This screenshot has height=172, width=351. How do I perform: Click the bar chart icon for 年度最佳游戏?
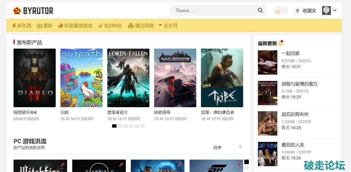(61, 26)
